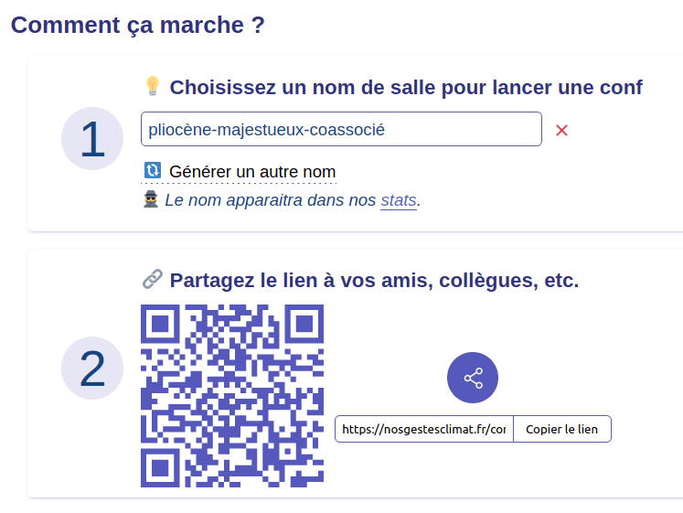Open the "stats" link
683x513 pixels.
(x=399, y=200)
